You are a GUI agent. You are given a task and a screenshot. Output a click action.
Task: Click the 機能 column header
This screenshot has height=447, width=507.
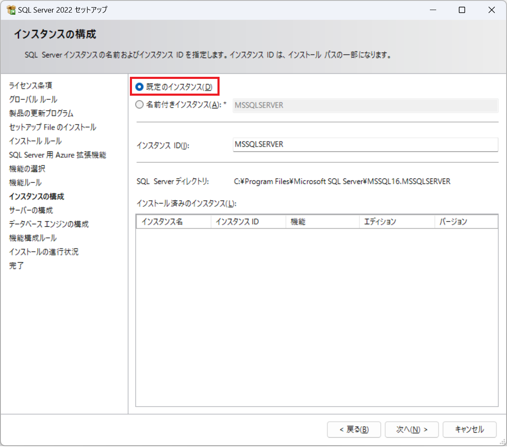coord(322,222)
